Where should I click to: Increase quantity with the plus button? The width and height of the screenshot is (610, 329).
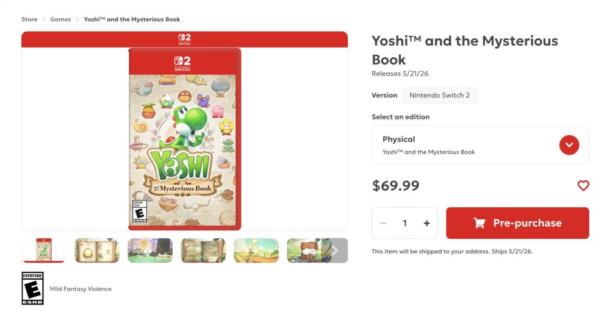426,223
